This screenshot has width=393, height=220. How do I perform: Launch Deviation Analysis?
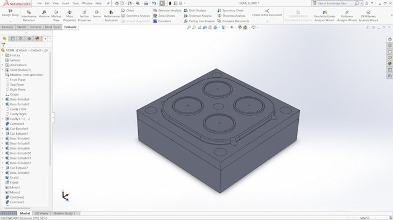pos(167,10)
